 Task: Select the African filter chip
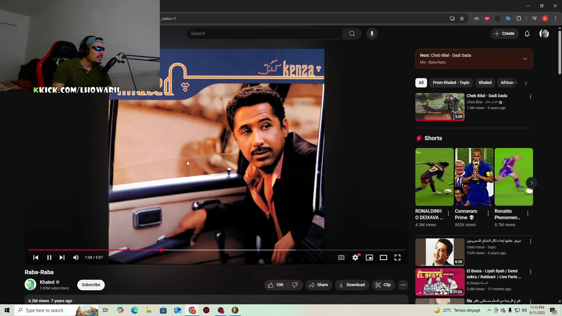(508, 83)
